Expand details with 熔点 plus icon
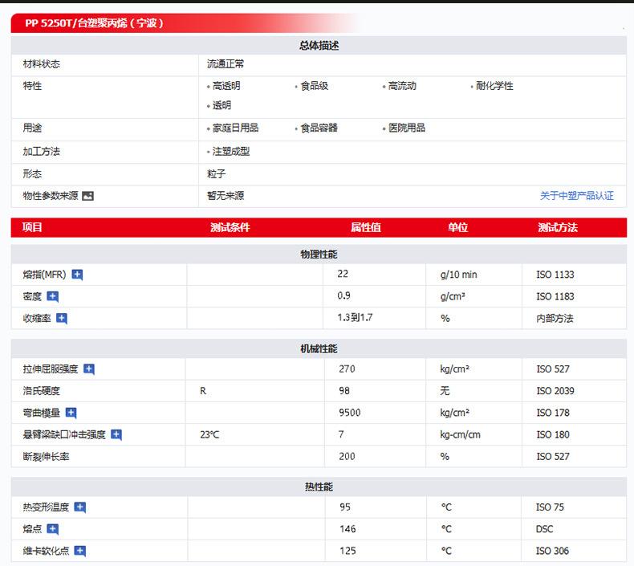This screenshot has height=566, width=634. click(53, 529)
